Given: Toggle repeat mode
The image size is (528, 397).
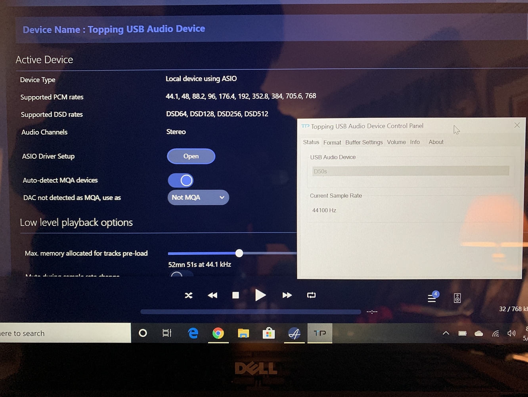Looking at the screenshot, I should point(311,295).
